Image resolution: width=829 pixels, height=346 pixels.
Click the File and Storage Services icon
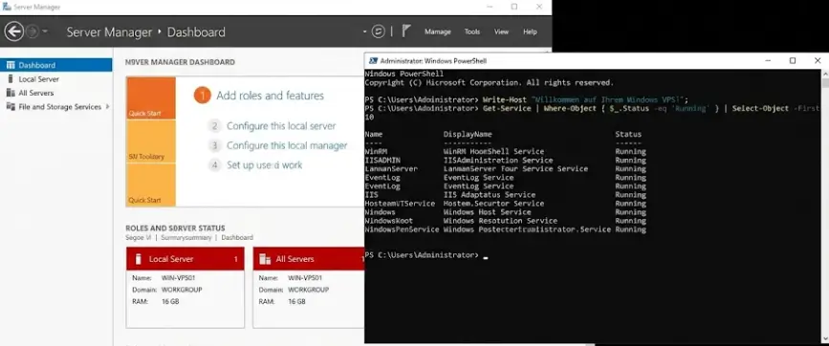11,106
